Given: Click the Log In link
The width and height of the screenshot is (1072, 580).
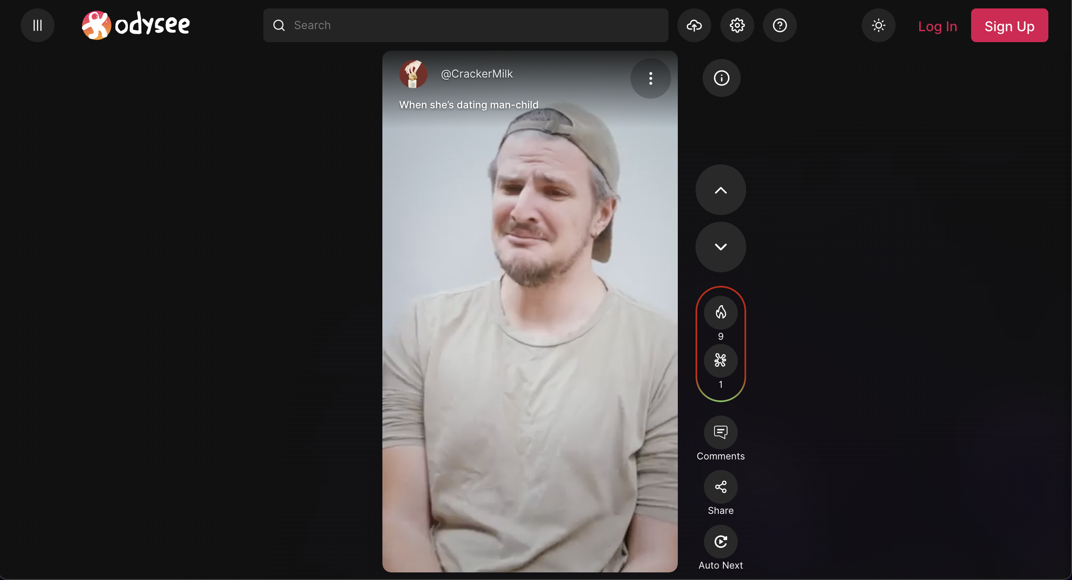Looking at the screenshot, I should point(937,26).
